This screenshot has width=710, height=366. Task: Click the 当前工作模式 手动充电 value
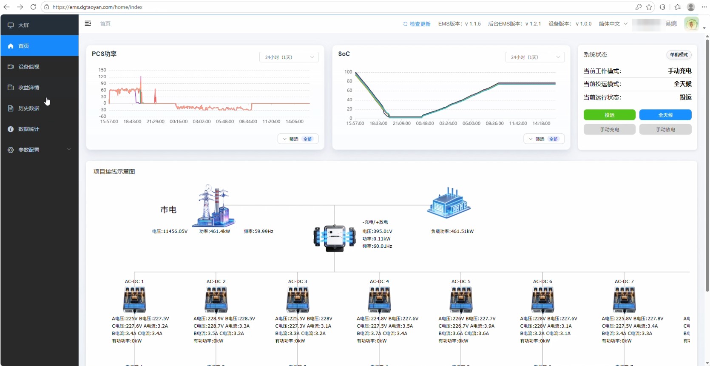[x=679, y=71]
